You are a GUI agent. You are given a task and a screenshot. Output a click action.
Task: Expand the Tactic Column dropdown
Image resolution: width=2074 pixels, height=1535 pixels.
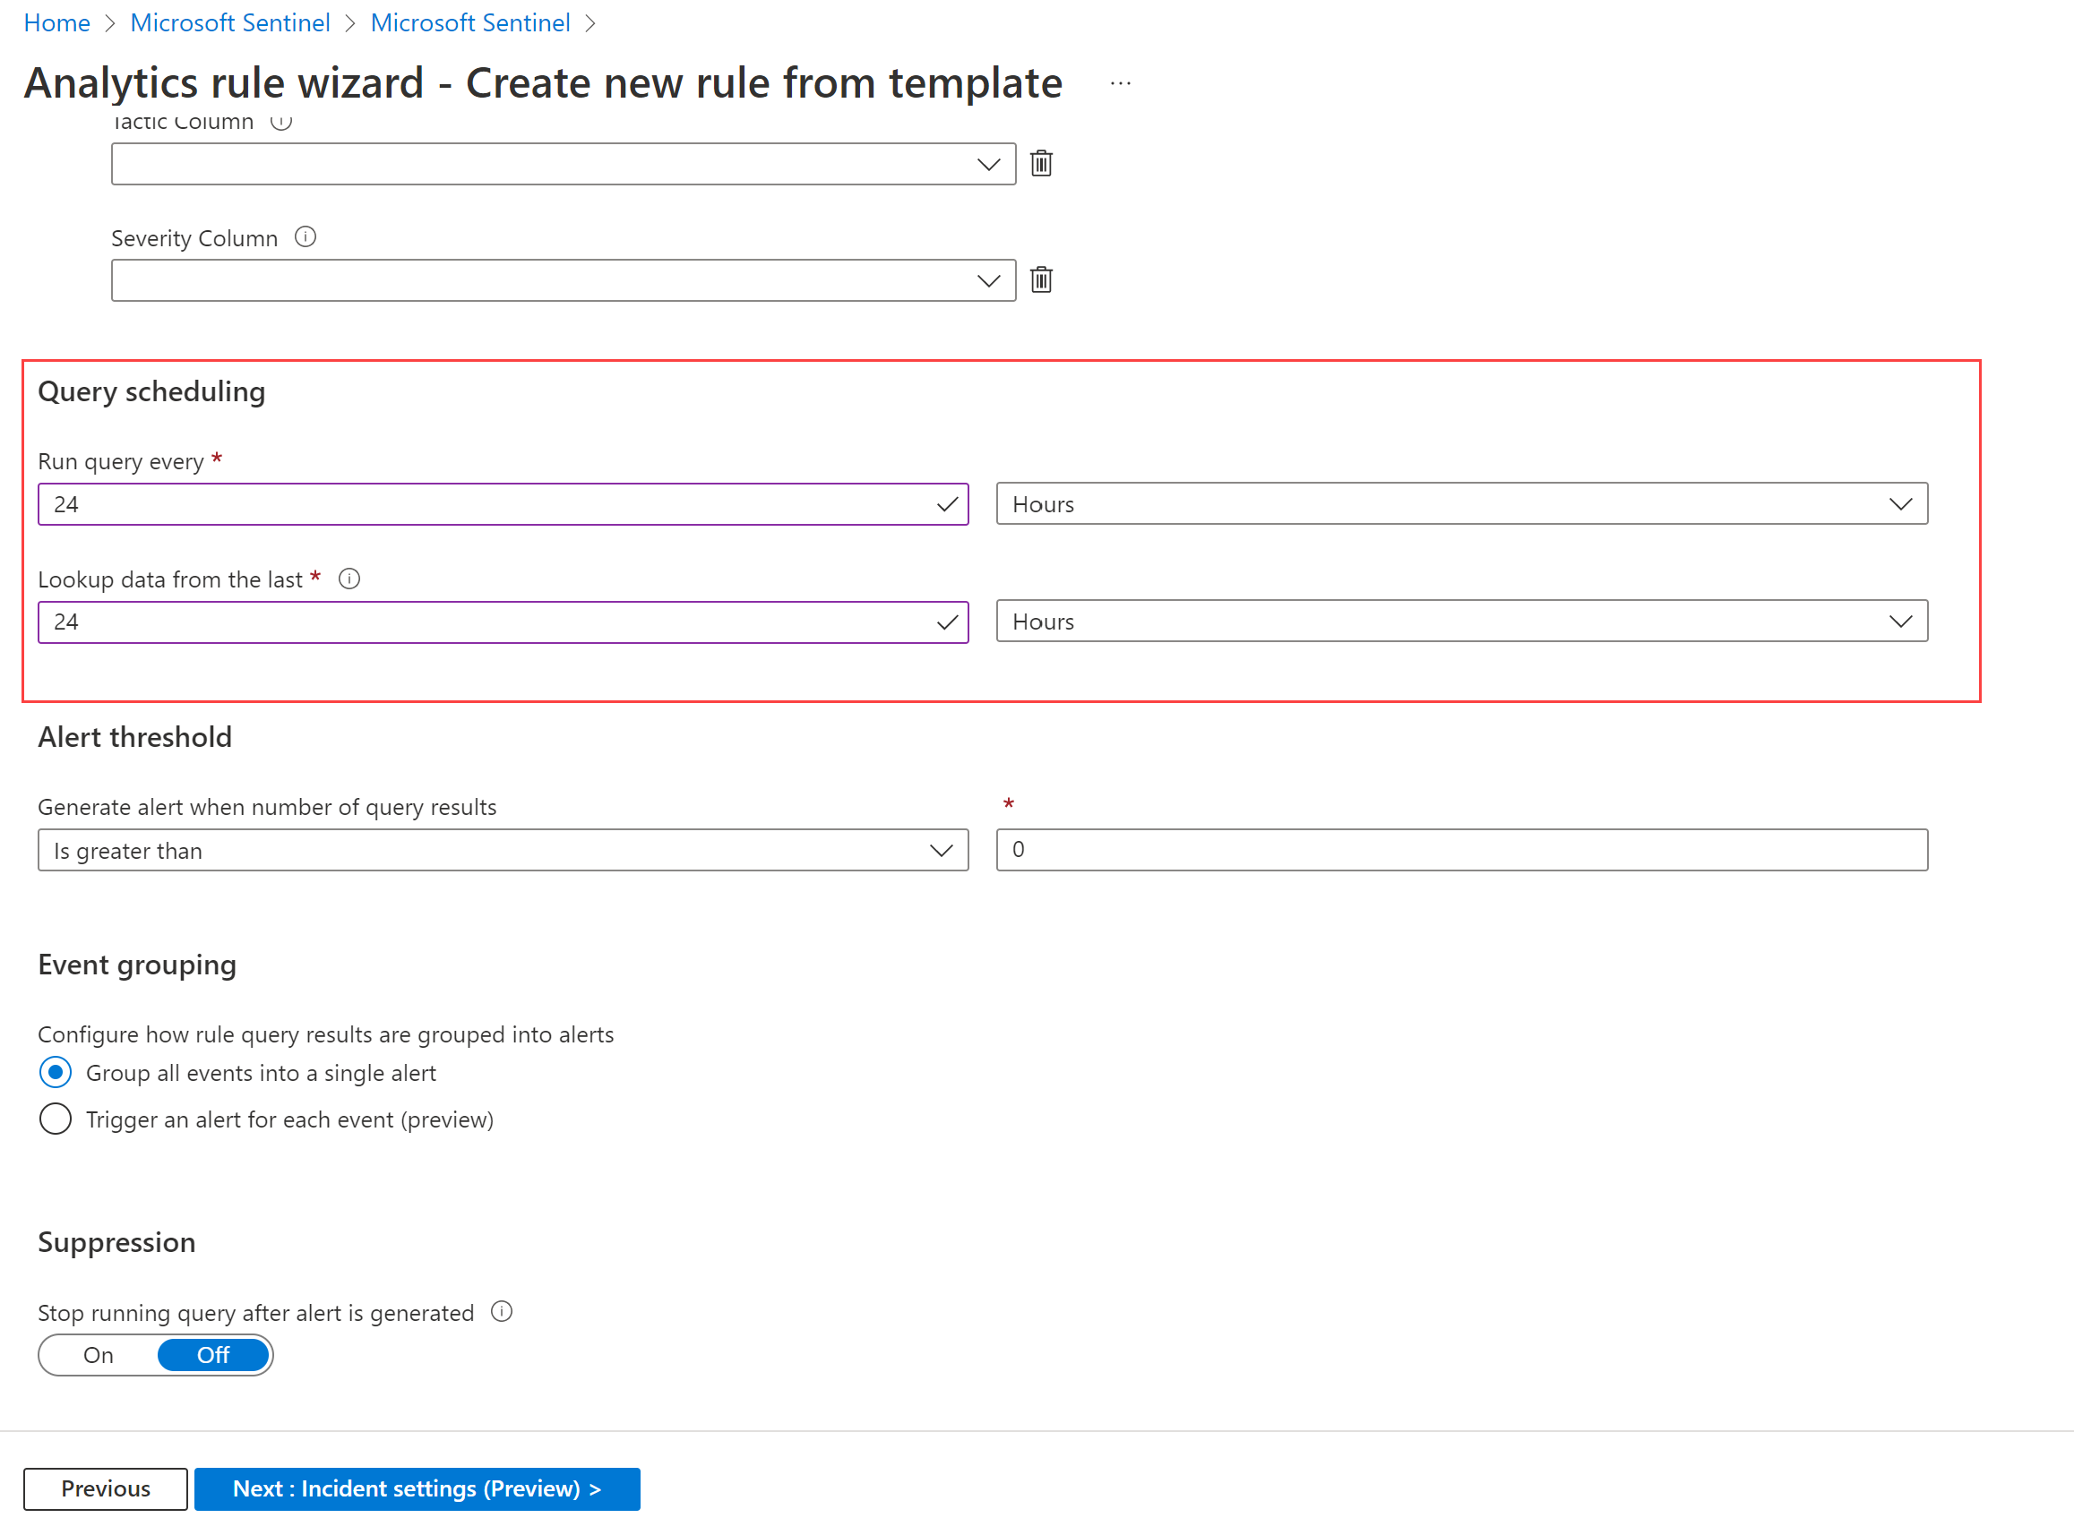coord(990,163)
